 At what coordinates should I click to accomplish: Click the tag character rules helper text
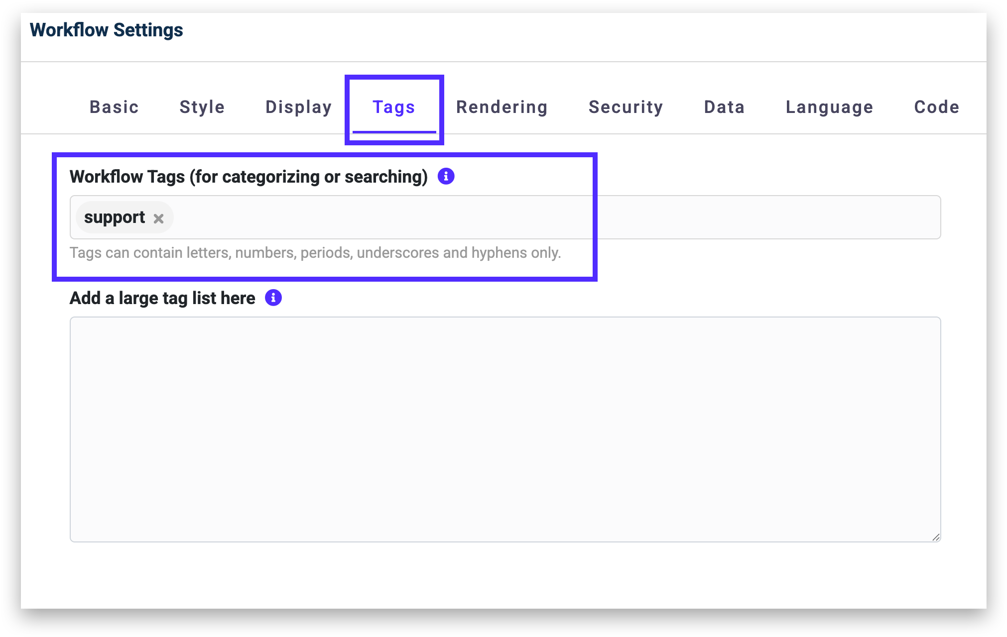(315, 253)
